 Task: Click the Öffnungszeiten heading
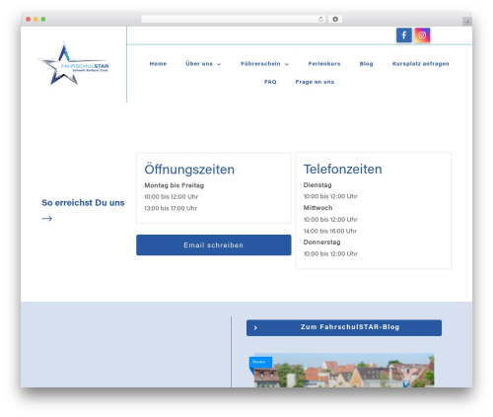point(189,170)
